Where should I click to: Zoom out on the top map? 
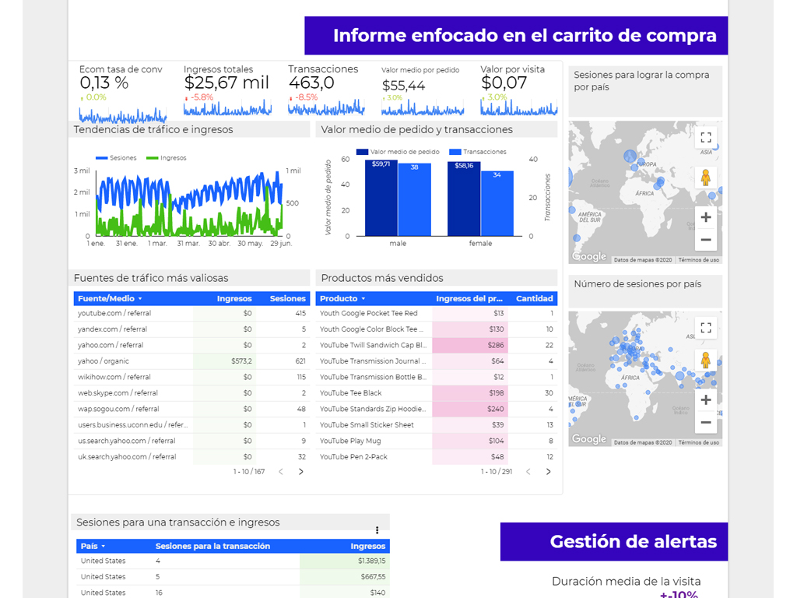(x=705, y=240)
